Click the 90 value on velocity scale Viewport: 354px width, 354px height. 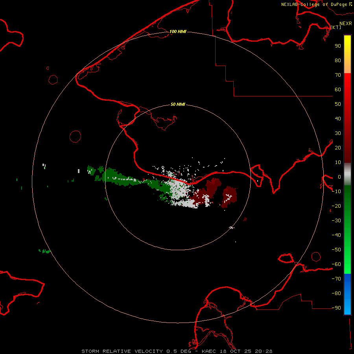[x=338, y=46]
